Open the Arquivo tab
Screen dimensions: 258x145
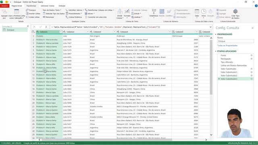(x=4, y=6)
